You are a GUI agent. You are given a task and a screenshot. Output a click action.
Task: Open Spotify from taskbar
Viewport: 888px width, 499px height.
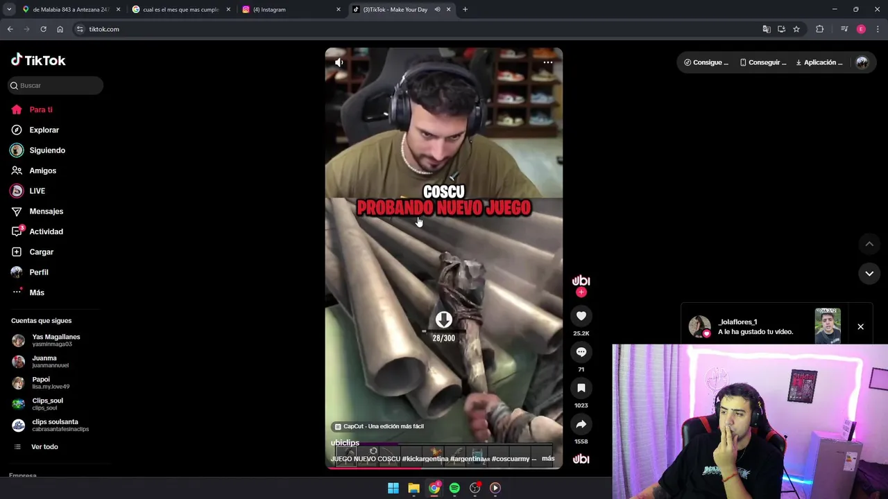pyautogui.click(x=454, y=488)
